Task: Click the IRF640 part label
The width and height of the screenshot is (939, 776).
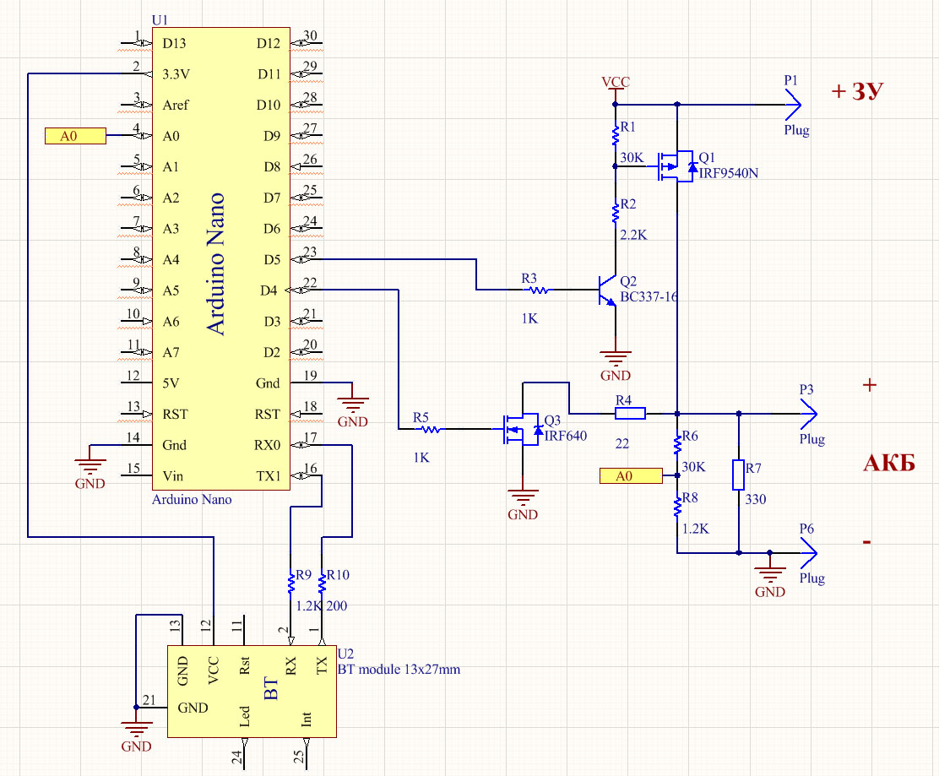Action: coord(565,436)
